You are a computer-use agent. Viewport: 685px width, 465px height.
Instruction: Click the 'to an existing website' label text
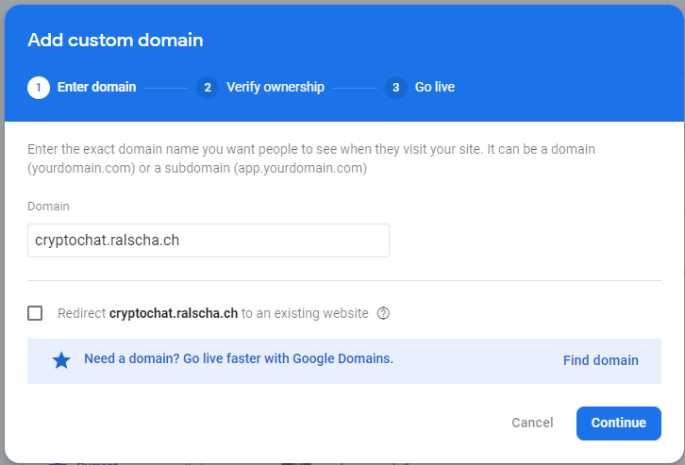[x=305, y=313]
